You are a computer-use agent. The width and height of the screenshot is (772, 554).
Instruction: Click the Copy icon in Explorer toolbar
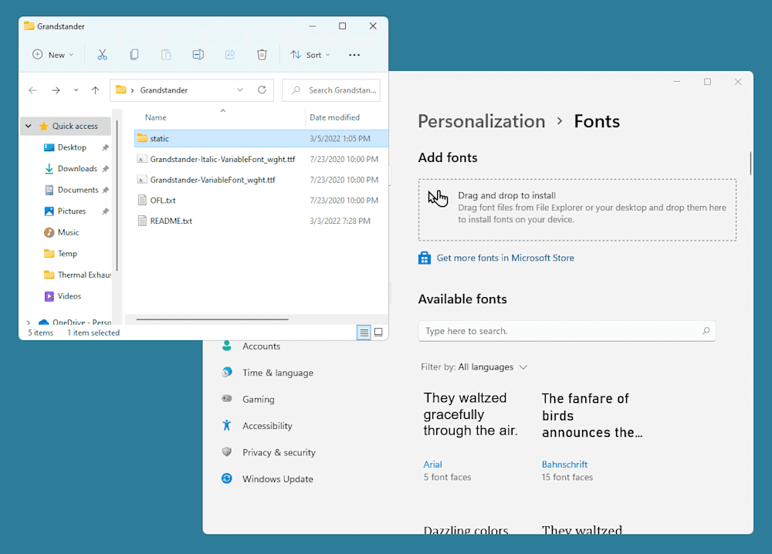(x=134, y=54)
